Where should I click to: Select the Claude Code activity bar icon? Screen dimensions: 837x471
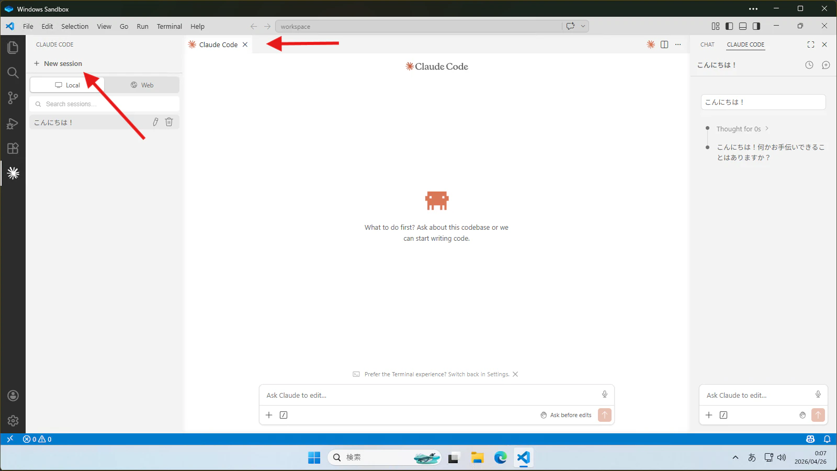(13, 173)
